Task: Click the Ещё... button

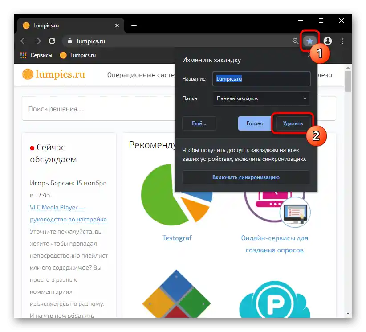Action: (x=199, y=123)
